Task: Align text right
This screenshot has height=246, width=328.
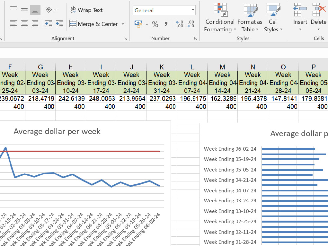Action: pos(35,24)
